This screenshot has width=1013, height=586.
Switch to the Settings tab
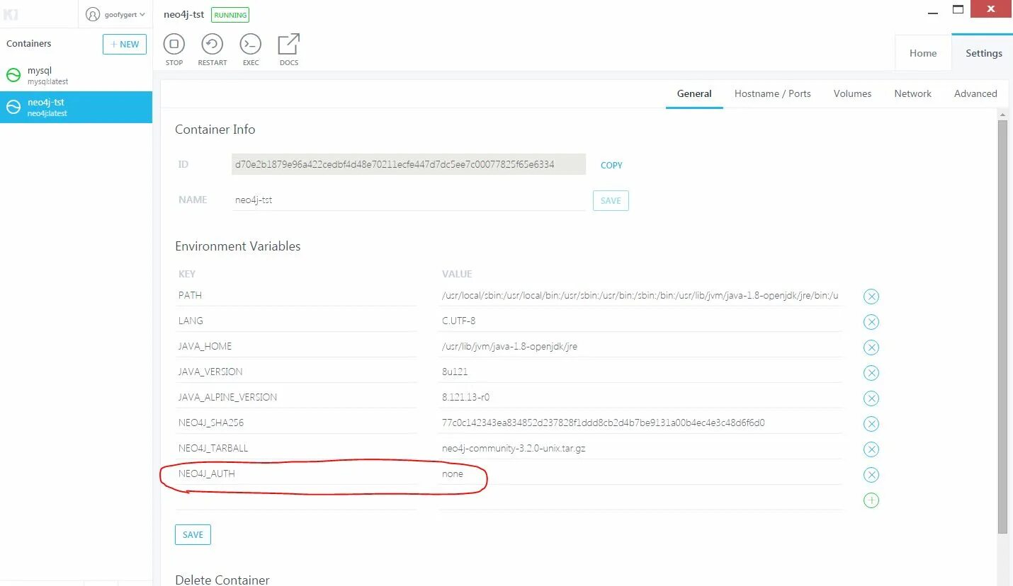pyautogui.click(x=983, y=53)
